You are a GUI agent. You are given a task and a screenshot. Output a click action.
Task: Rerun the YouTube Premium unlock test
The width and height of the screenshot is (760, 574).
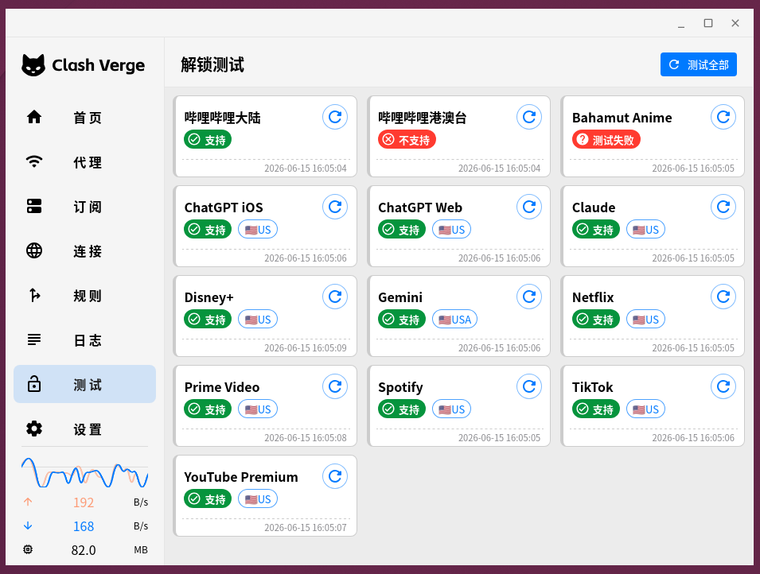[x=335, y=477]
